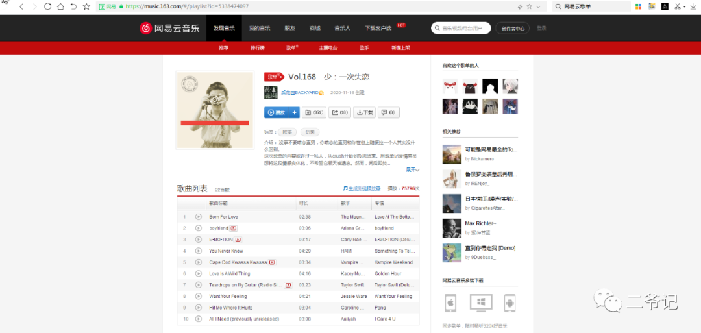Screen dimensions: 701x333
Task: Click the blue 播放 play button
Action: click(x=277, y=113)
